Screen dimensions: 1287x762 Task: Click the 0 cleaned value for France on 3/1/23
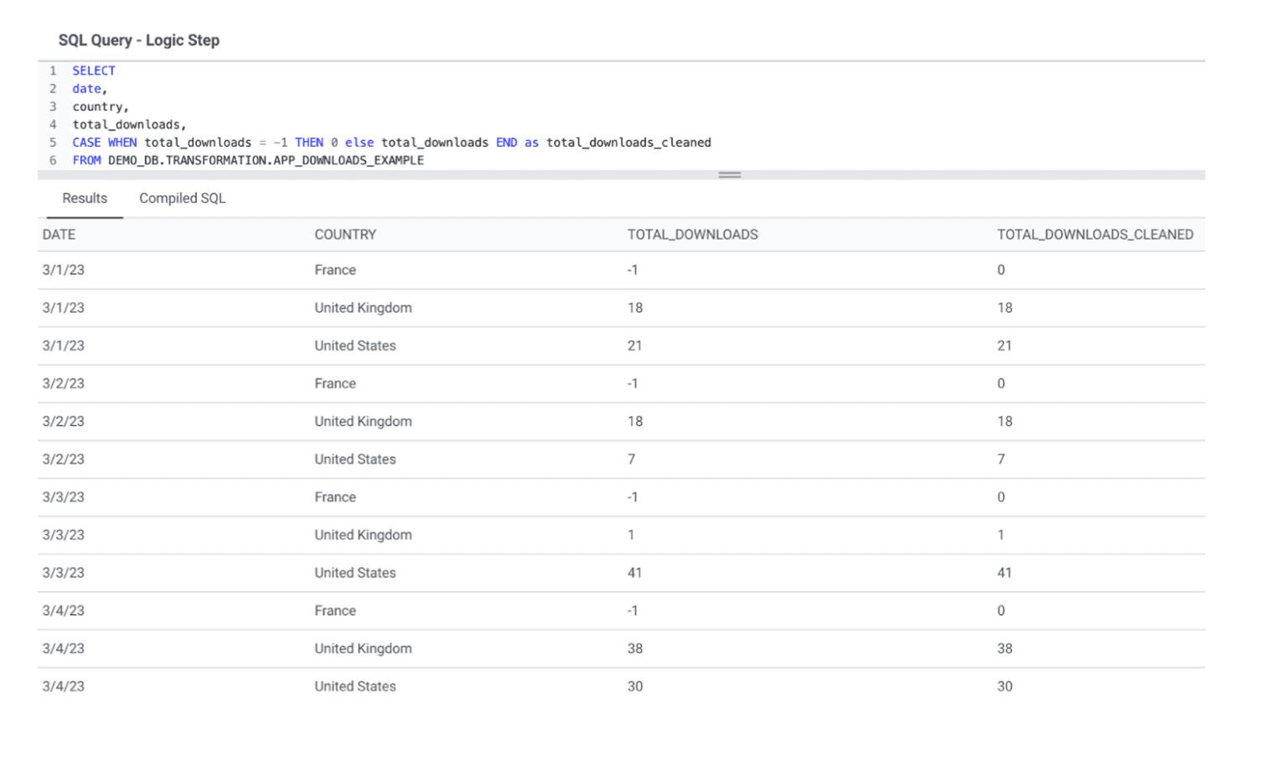(1000, 270)
